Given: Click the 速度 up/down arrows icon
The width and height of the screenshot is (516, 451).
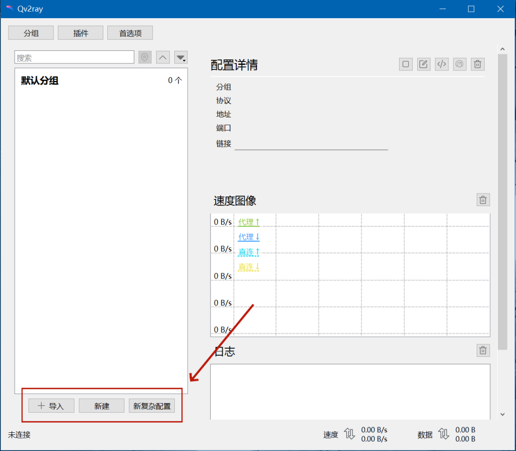Looking at the screenshot, I should 350,434.
